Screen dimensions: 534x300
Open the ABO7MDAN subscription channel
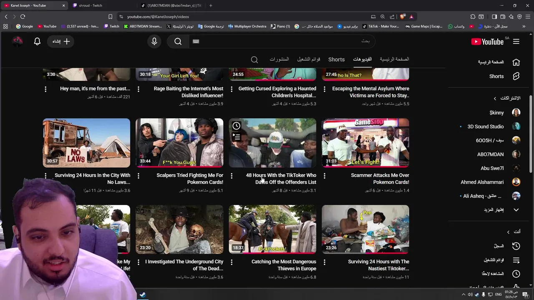pyautogui.click(x=499, y=154)
